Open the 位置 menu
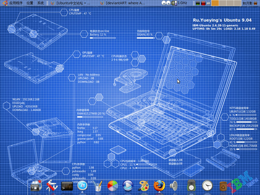Viewport: 260px width, 195px height. (30, 3)
